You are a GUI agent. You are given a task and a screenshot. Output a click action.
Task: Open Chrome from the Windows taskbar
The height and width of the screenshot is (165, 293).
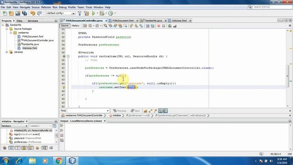(59, 161)
